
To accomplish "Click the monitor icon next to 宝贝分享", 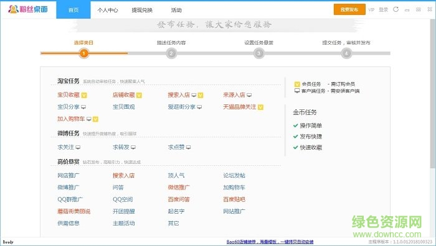I will coord(83,107).
